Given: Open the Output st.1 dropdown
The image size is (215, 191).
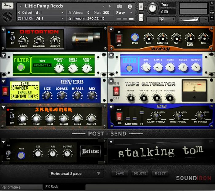Looking at the screenshot, I should click(41, 13).
